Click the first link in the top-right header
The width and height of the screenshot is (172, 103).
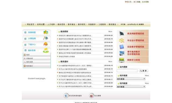click(x=128, y=2)
